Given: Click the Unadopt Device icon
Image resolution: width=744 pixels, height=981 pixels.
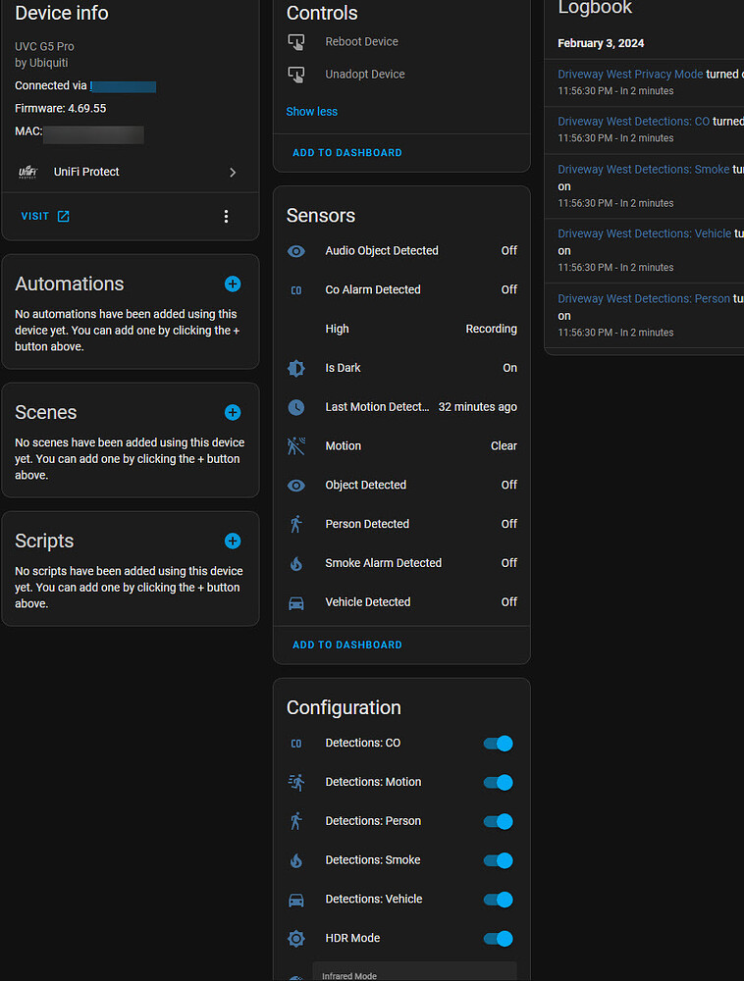Looking at the screenshot, I should tap(296, 75).
